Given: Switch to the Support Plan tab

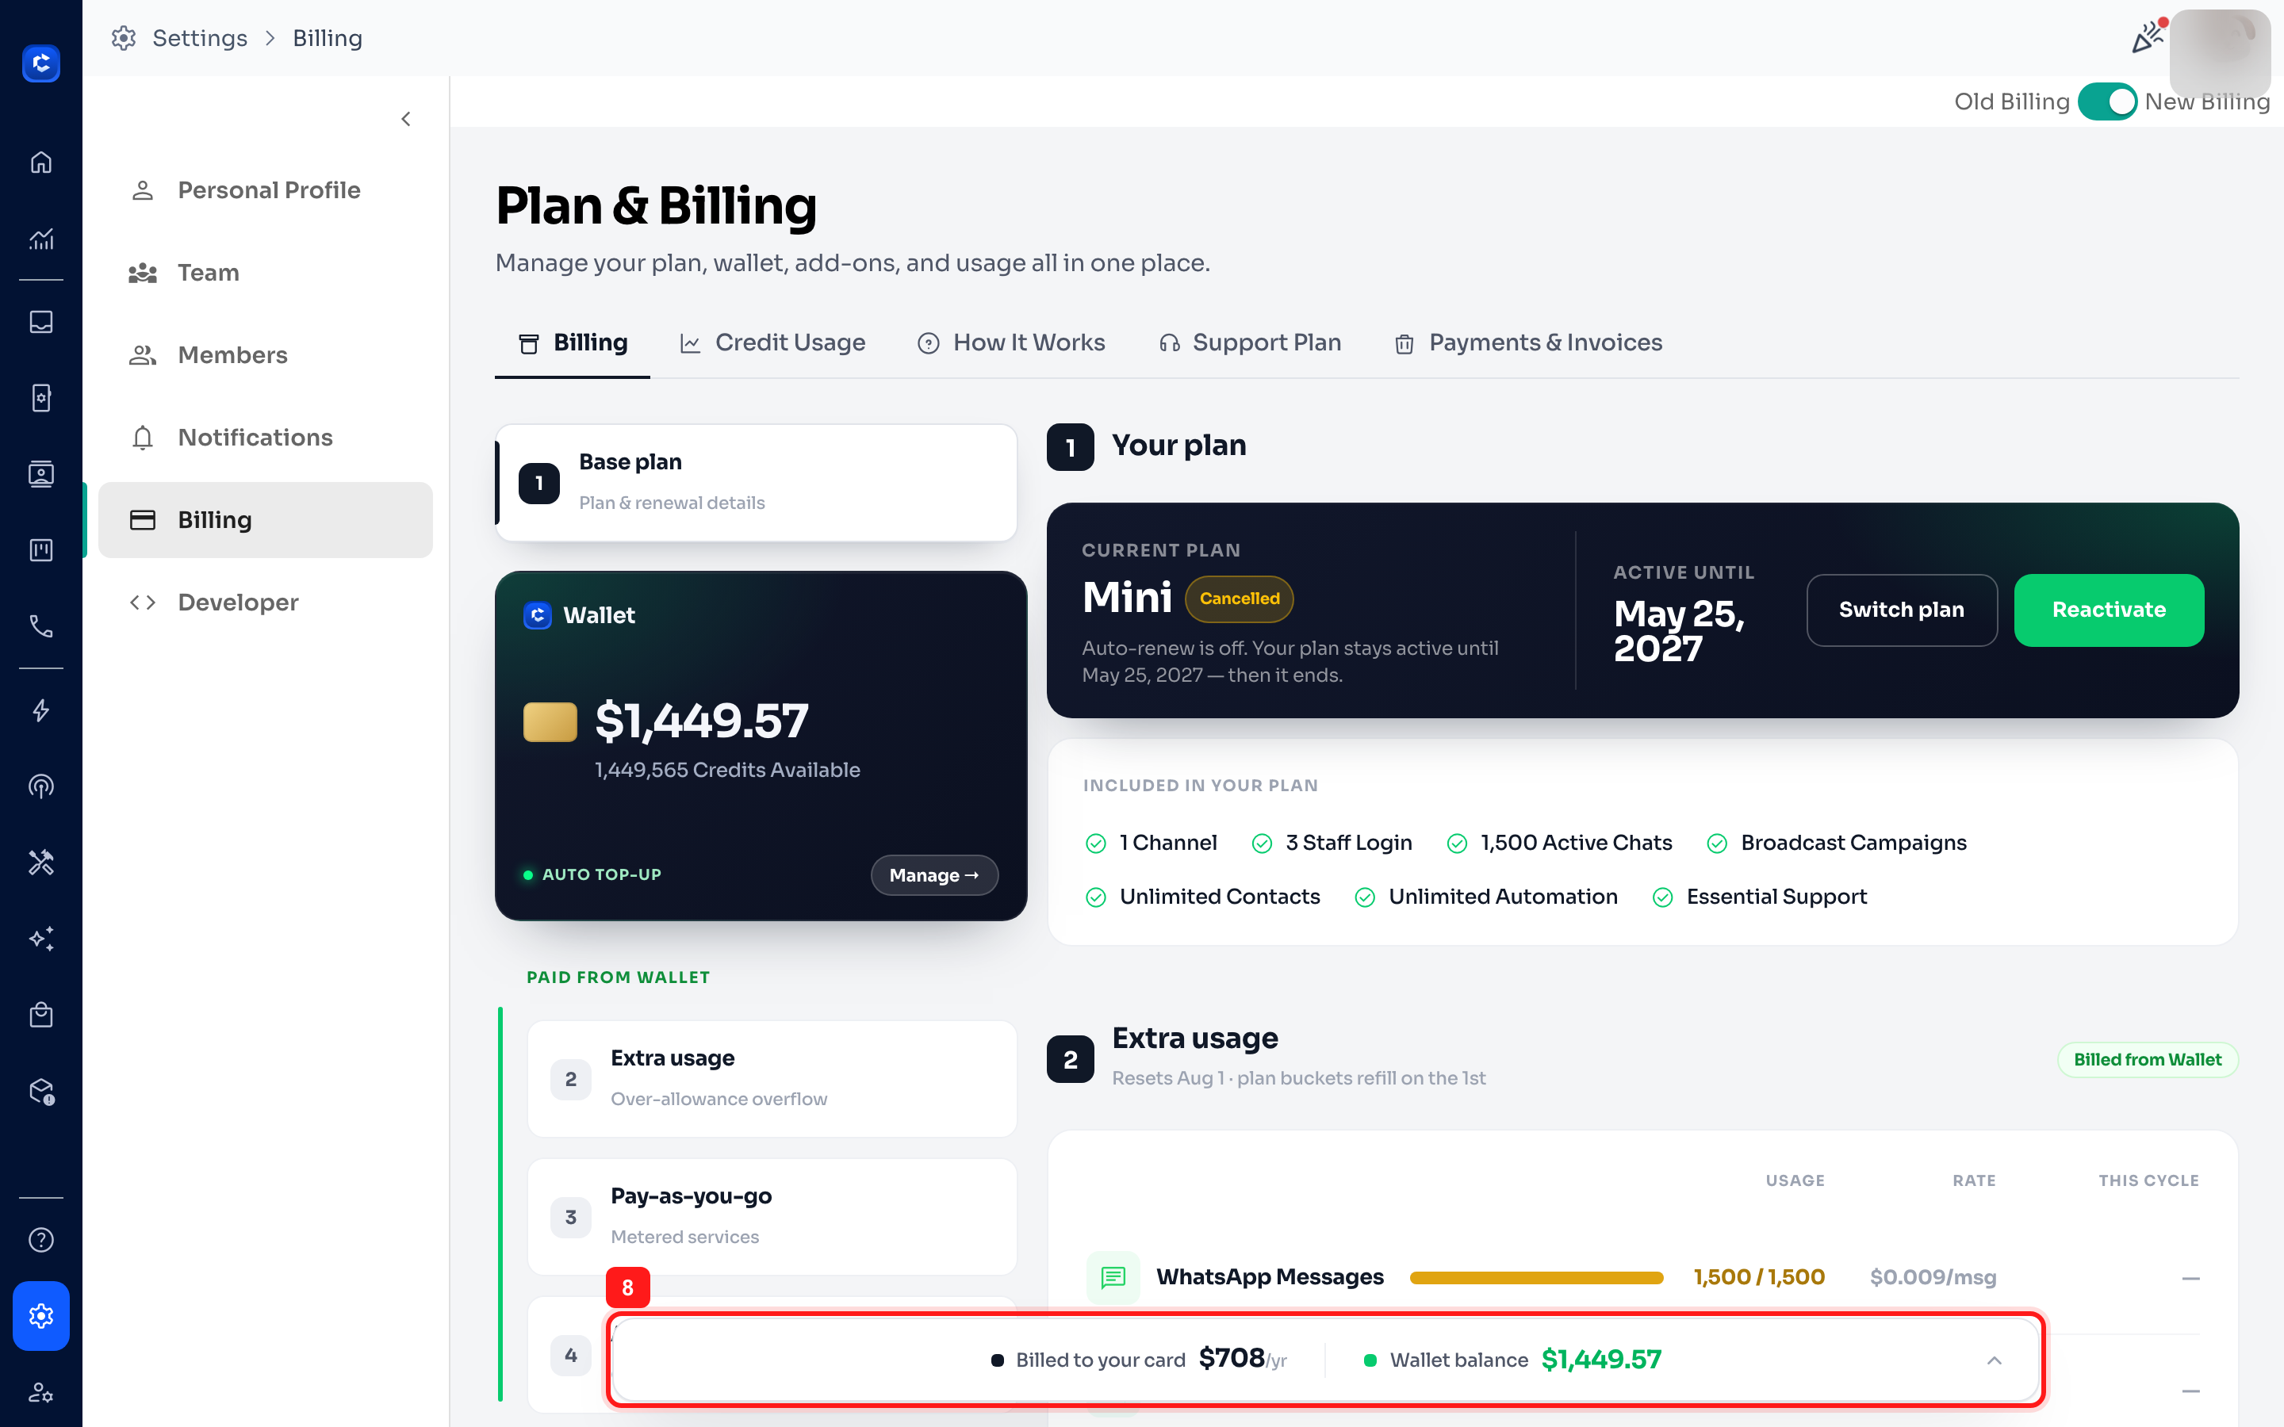Looking at the screenshot, I should 1250,342.
